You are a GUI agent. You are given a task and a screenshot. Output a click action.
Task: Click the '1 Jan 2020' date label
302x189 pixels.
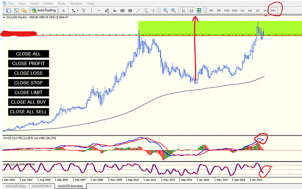tap(256, 180)
